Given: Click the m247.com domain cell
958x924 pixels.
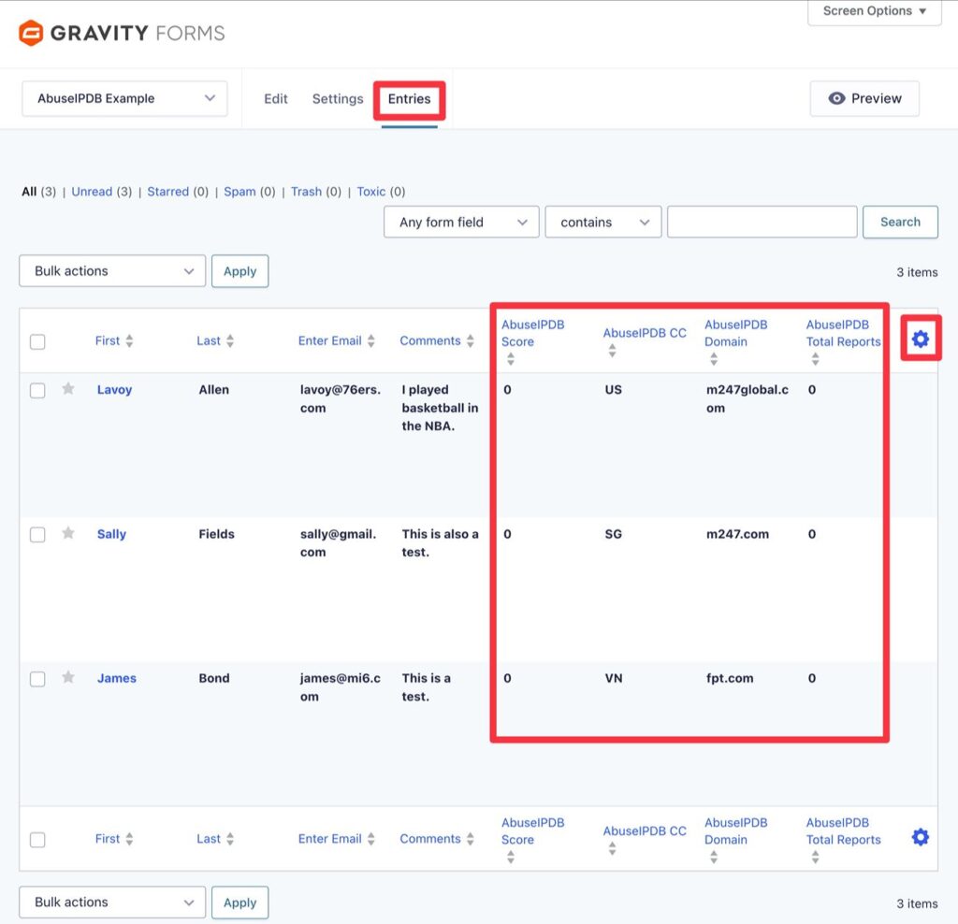Looking at the screenshot, I should (737, 534).
